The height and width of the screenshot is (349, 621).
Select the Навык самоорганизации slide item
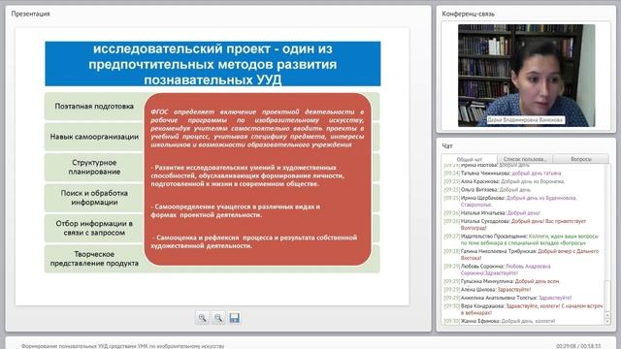coord(94,137)
